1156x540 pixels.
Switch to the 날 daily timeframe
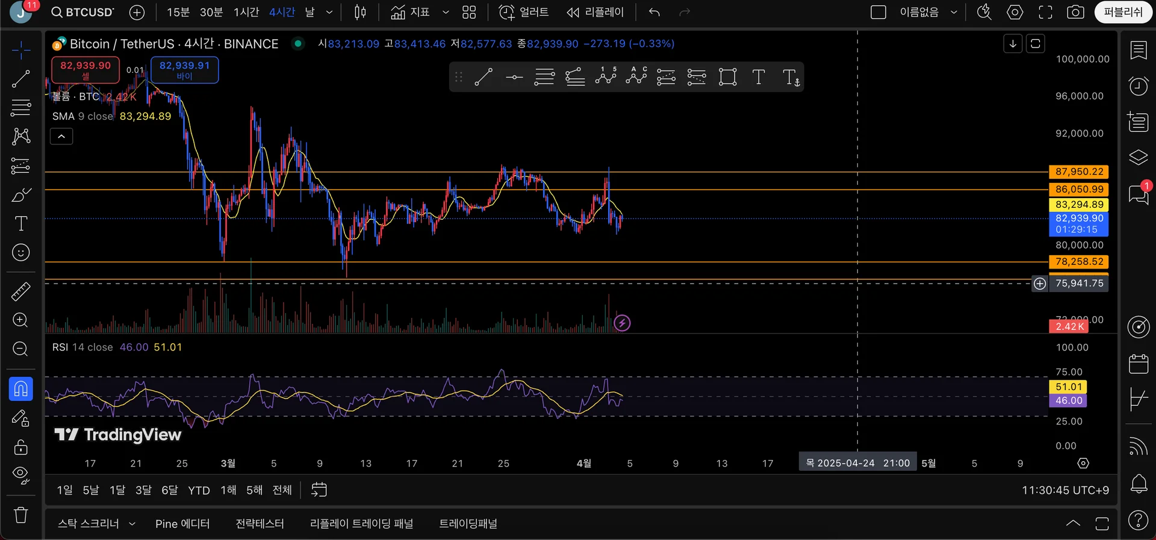(x=309, y=12)
